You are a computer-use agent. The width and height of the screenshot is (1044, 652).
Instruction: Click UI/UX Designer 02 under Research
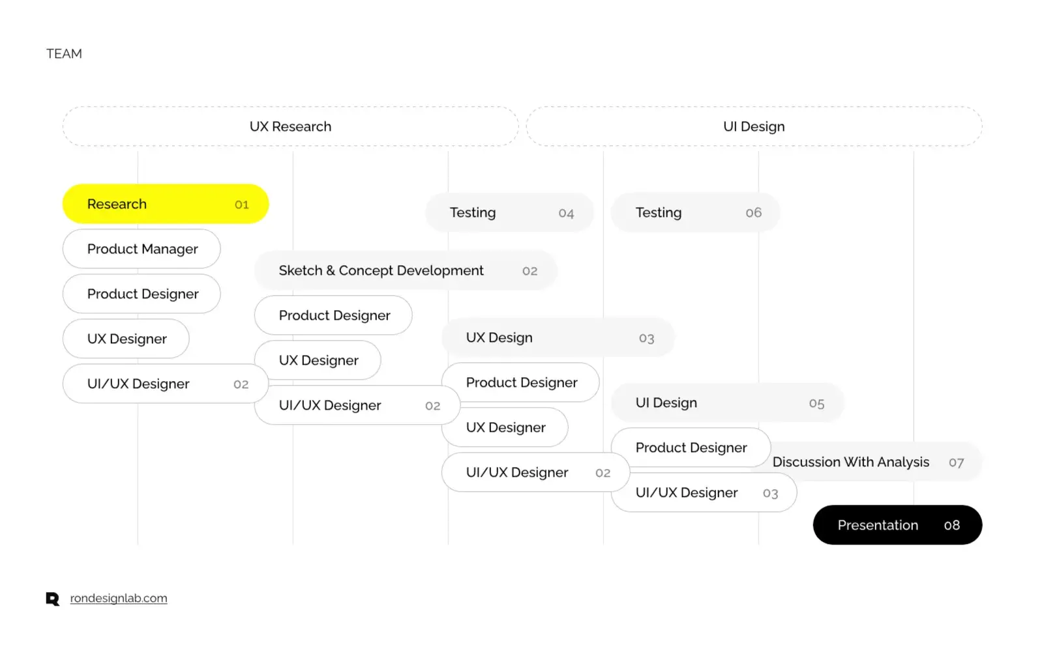(166, 384)
